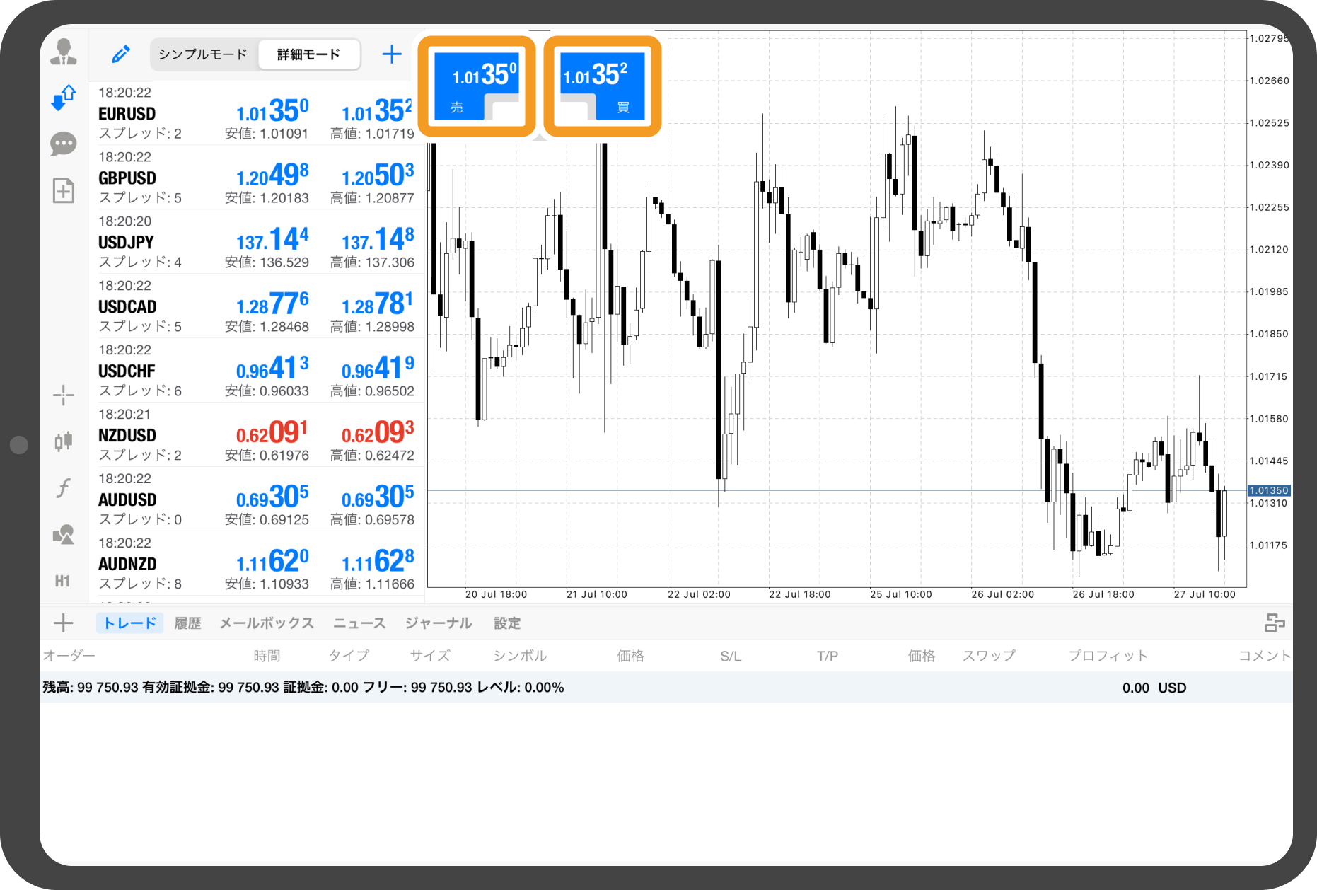Screen dimensions: 1317x890
Task: Click the new document plus icon
Action: coord(64,190)
